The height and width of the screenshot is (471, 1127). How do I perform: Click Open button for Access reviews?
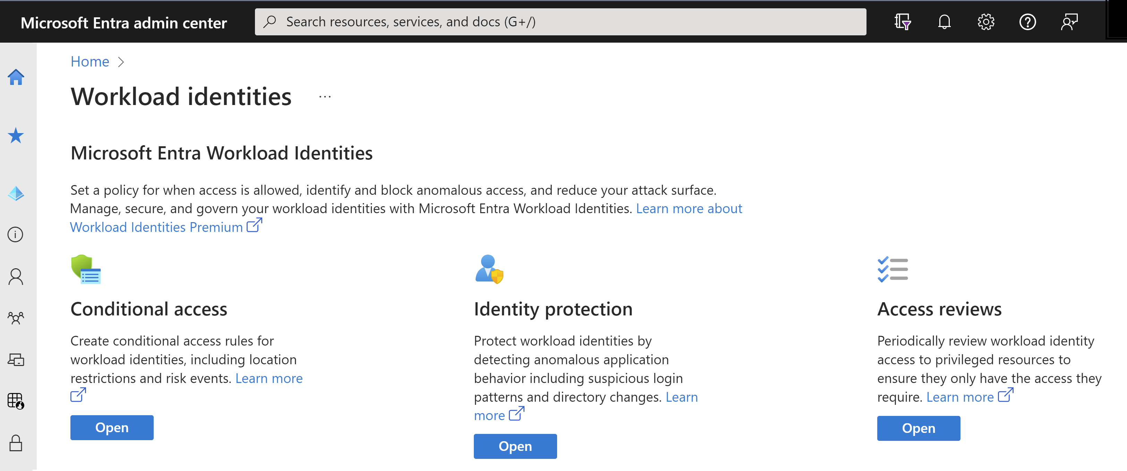tap(919, 428)
